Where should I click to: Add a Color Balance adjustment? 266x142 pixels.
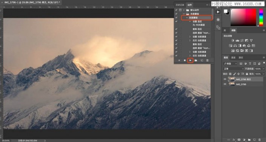(235, 46)
